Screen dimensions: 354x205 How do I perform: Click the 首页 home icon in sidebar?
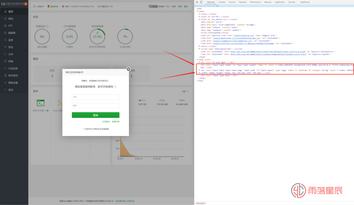[5, 12]
